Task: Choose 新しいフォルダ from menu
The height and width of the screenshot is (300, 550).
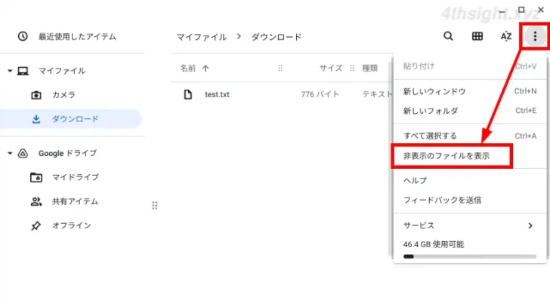Action: coord(470,111)
